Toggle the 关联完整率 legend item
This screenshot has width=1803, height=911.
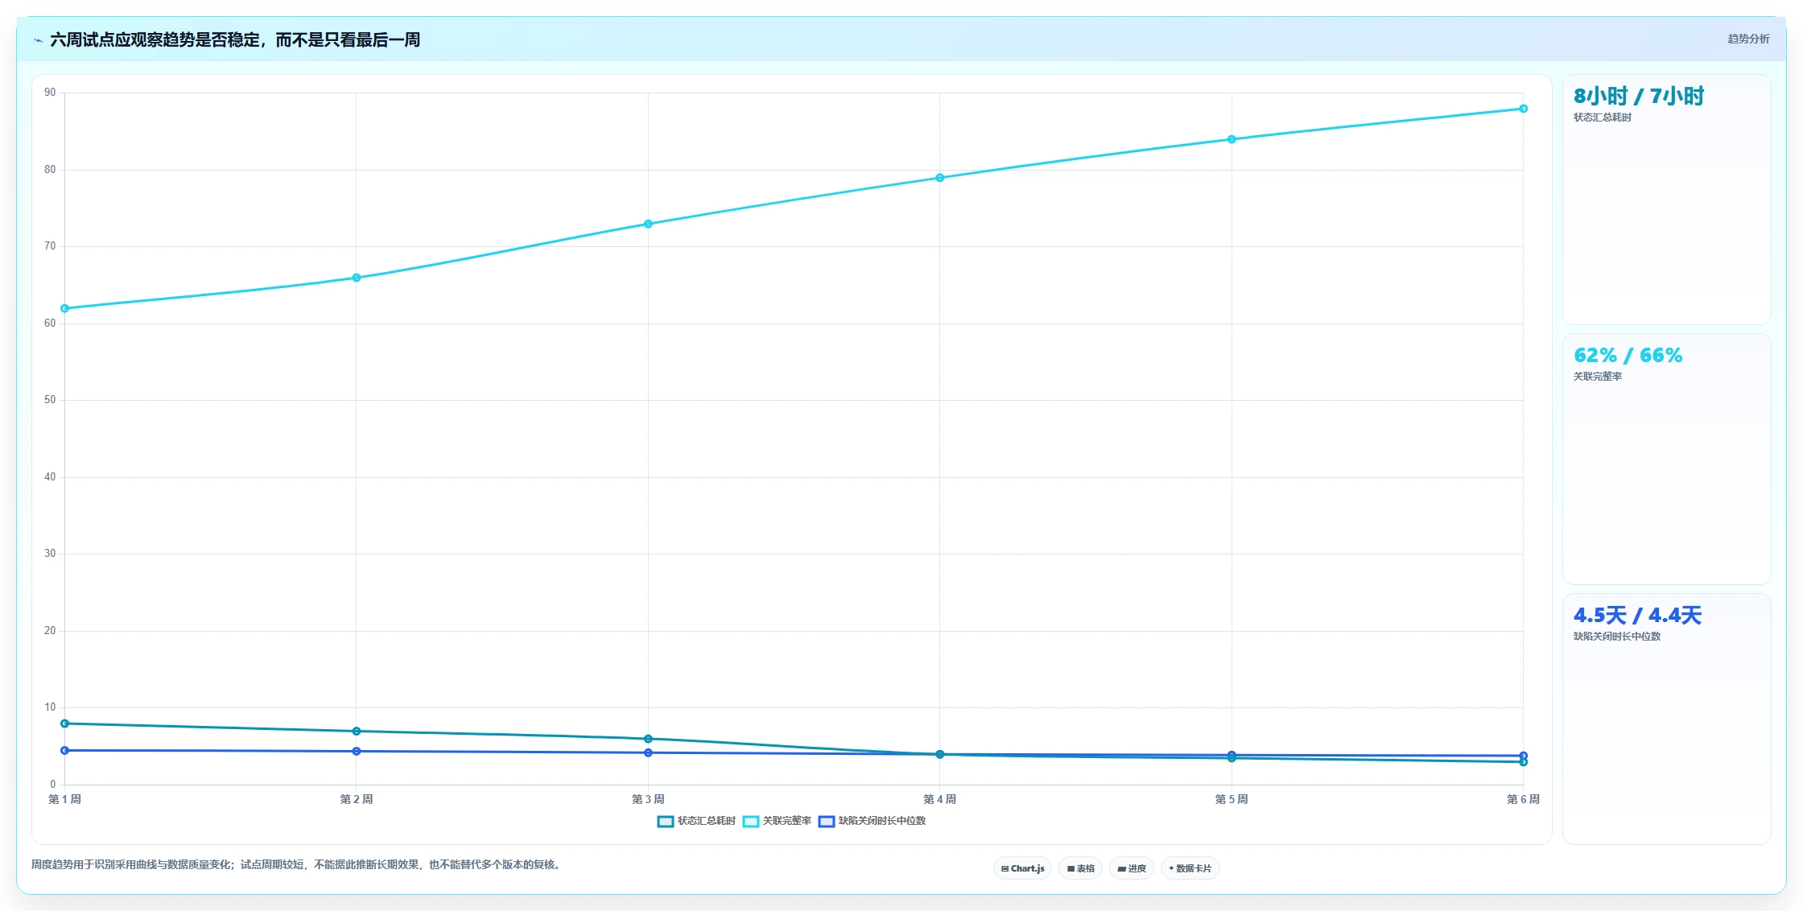(x=777, y=821)
